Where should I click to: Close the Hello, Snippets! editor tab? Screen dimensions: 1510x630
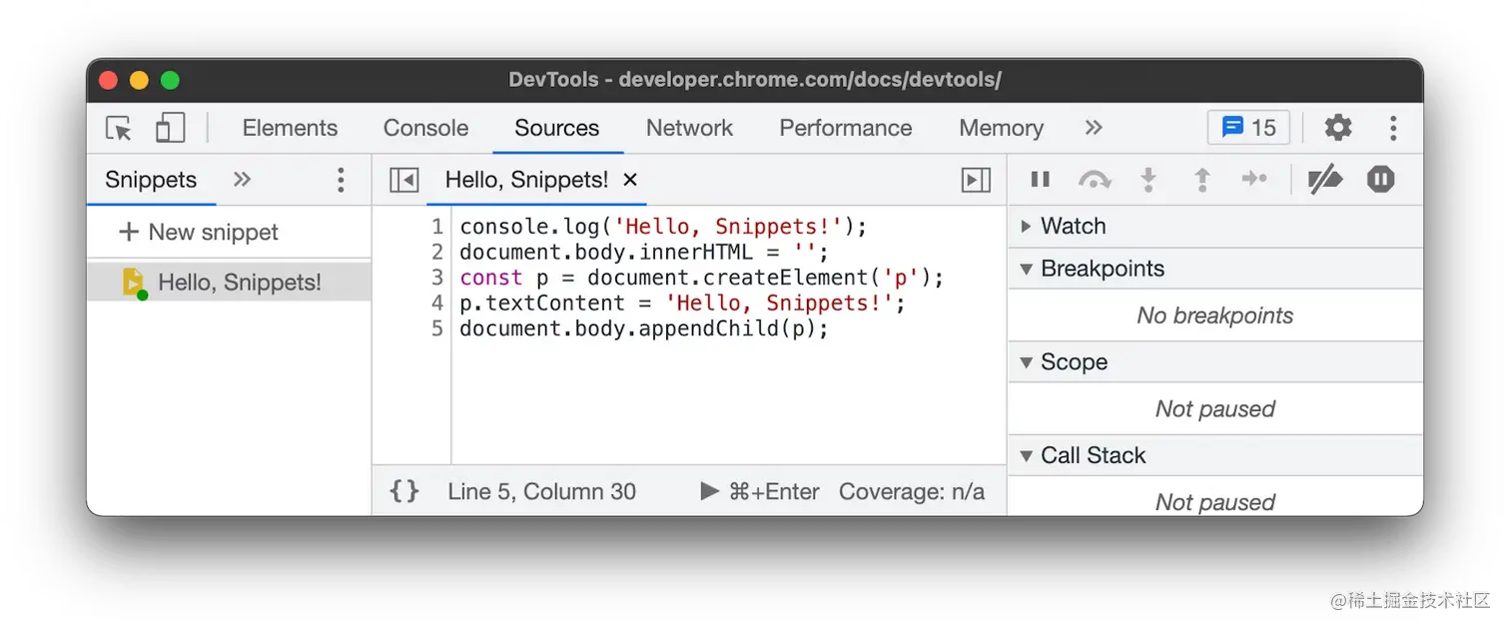[x=630, y=180]
